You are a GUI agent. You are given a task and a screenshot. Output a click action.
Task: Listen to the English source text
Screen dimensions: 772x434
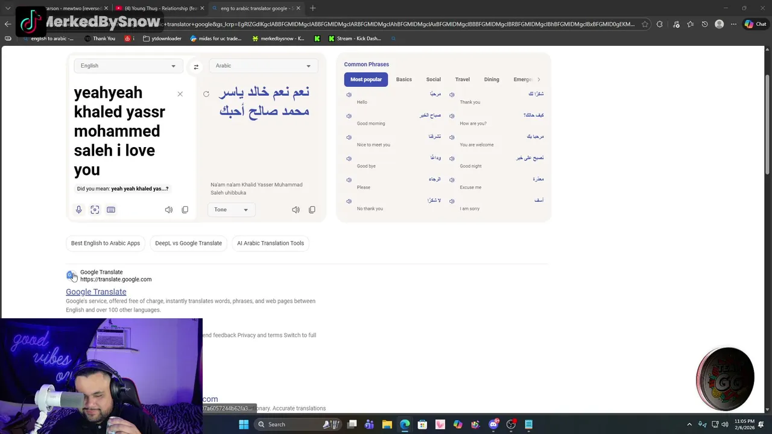pyautogui.click(x=169, y=210)
